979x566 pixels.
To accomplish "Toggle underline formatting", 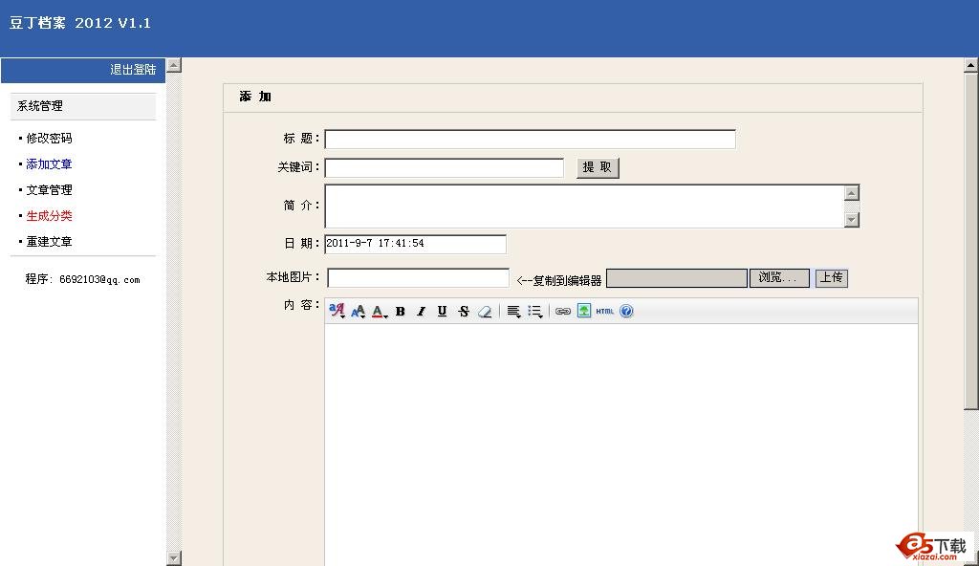I will click(x=442, y=311).
